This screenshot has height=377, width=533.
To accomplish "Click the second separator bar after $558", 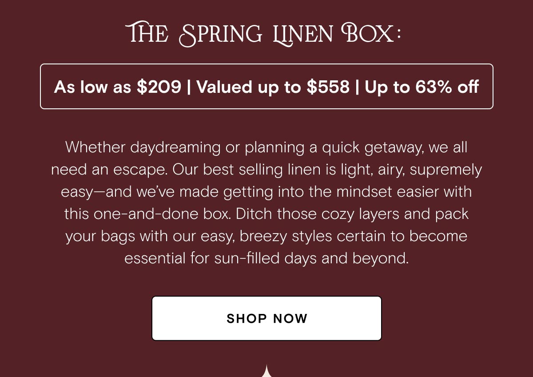I will coord(358,87).
